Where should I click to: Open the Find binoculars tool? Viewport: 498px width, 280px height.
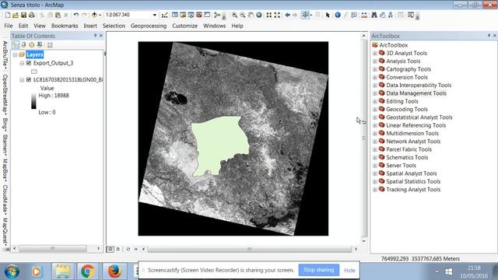click(374, 15)
